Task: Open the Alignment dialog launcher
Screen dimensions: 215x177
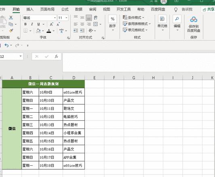Action: (x=103, y=38)
